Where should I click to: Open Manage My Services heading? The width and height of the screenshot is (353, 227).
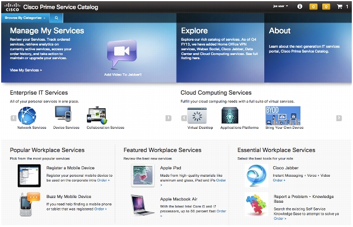point(47,31)
